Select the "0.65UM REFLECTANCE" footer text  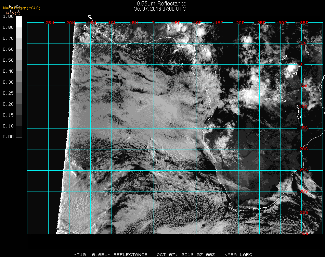120,255
